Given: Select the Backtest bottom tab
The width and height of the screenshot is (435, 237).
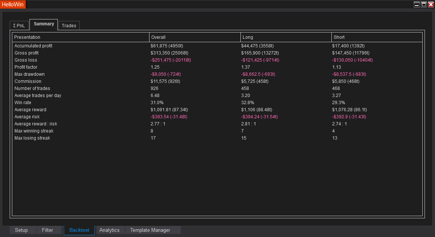Looking at the screenshot, I should pyautogui.click(x=79, y=230).
